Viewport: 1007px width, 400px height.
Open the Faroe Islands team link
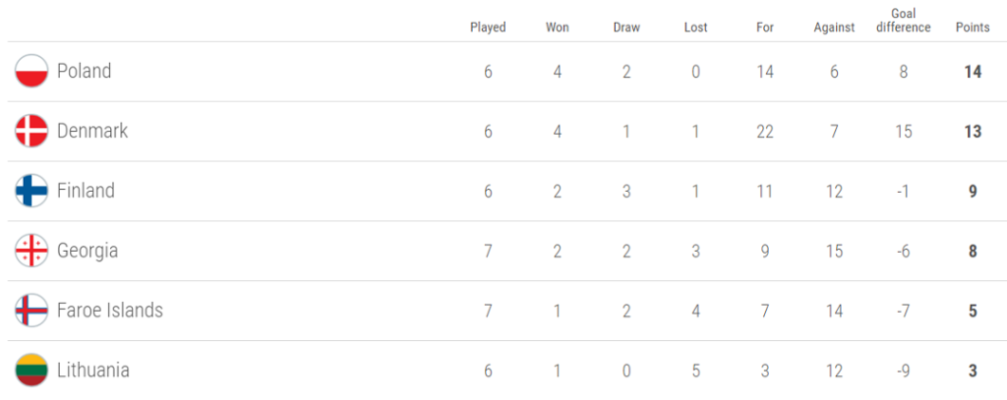coord(110,311)
